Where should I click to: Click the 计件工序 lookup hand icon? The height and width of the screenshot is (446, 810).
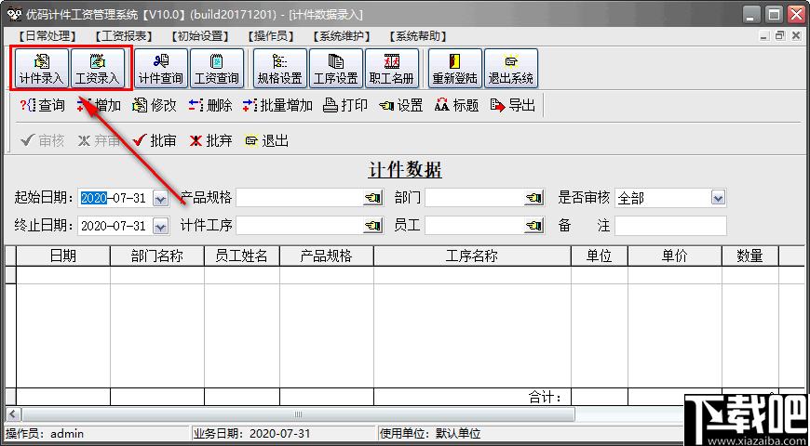coord(373,225)
